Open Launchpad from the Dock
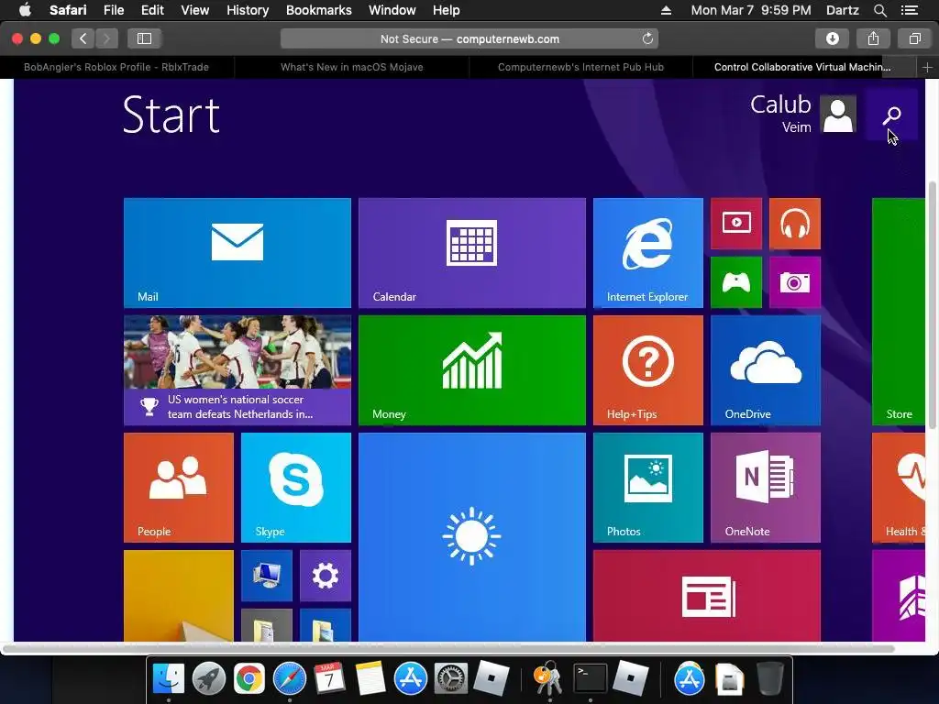 (x=208, y=679)
